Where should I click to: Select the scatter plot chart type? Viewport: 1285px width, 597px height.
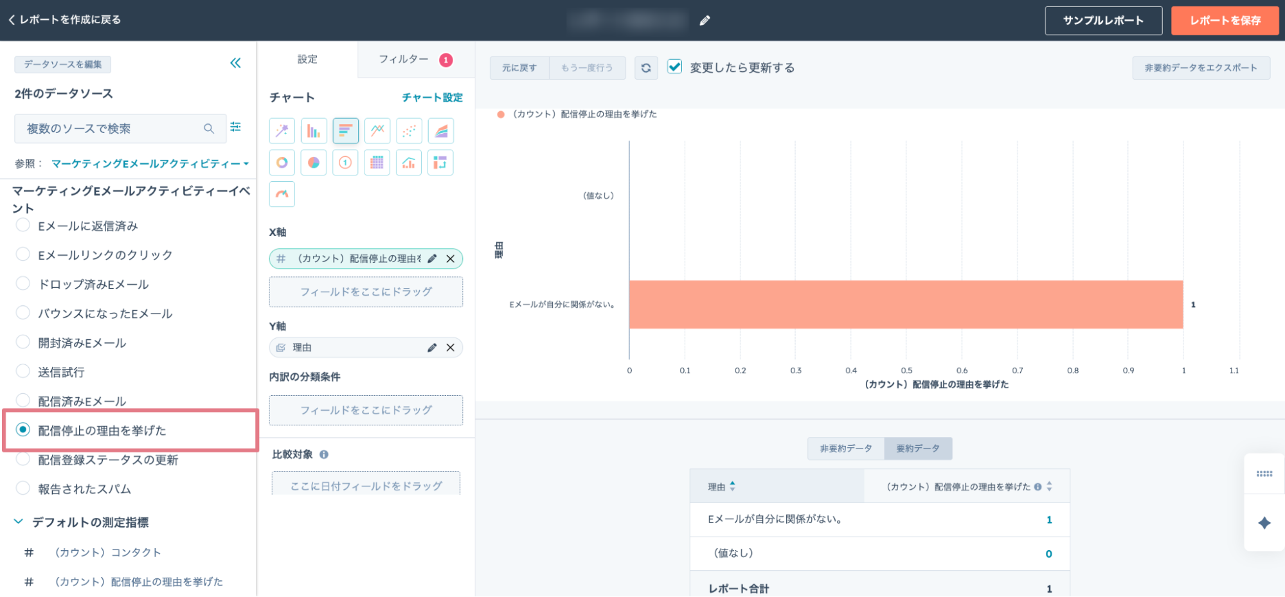click(x=409, y=131)
